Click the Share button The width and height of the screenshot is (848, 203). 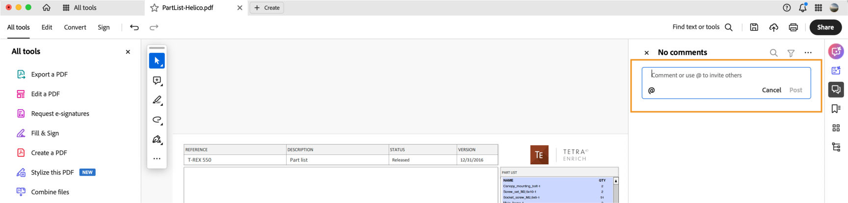point(825,27)
